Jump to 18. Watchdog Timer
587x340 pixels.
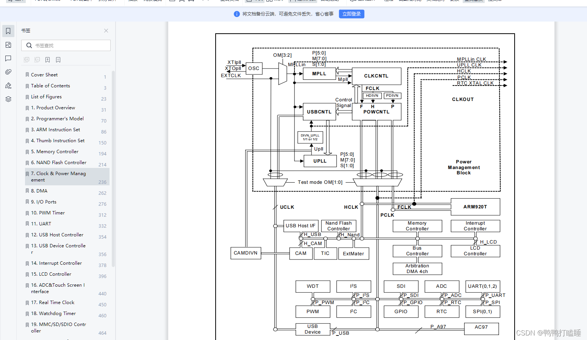(x=53, y=314)
